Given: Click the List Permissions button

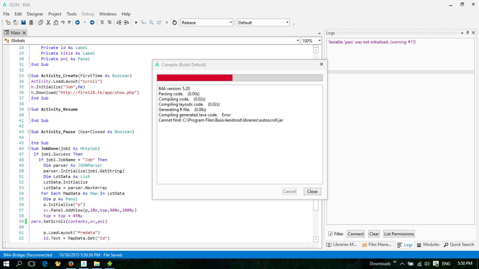Looking at the screenshot, I should pyautogui.click(x=399, y=234).
